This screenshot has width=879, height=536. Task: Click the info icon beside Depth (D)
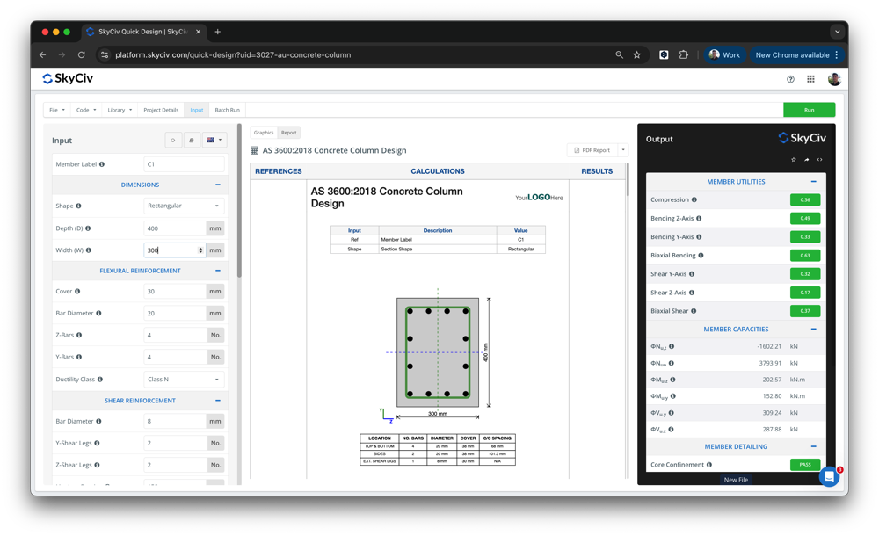(88, 228)
